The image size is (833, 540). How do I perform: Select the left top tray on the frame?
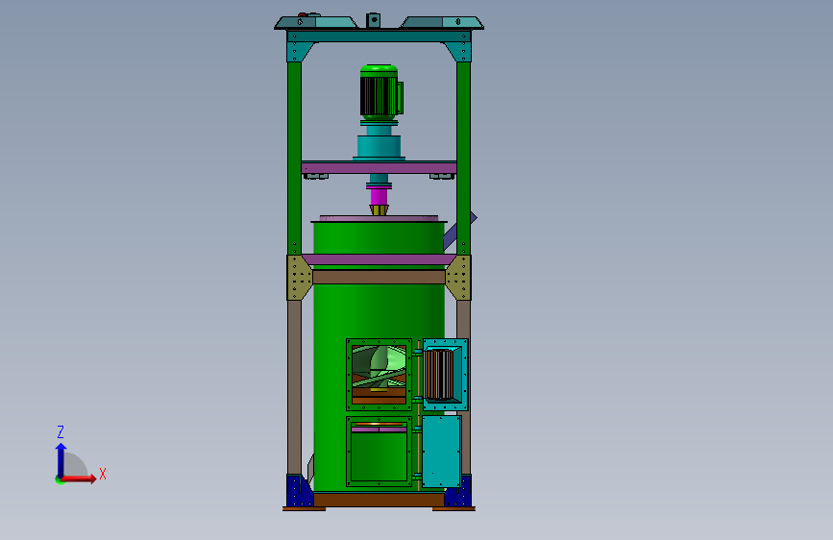(x=316, y=22)
